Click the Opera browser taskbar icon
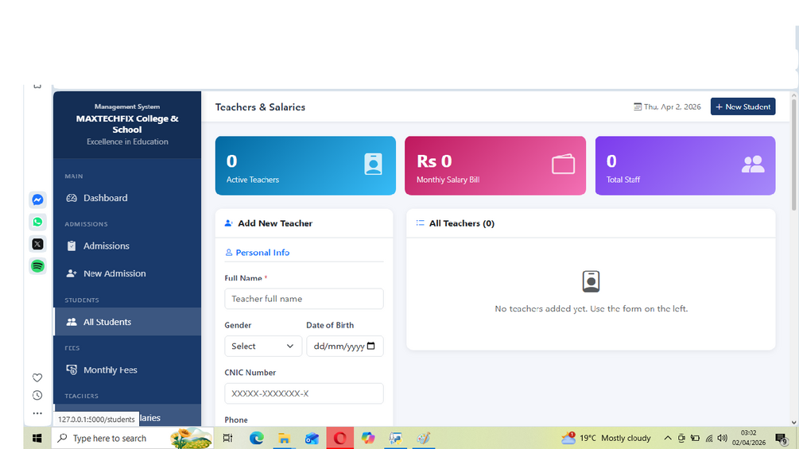 coord(340,438)
